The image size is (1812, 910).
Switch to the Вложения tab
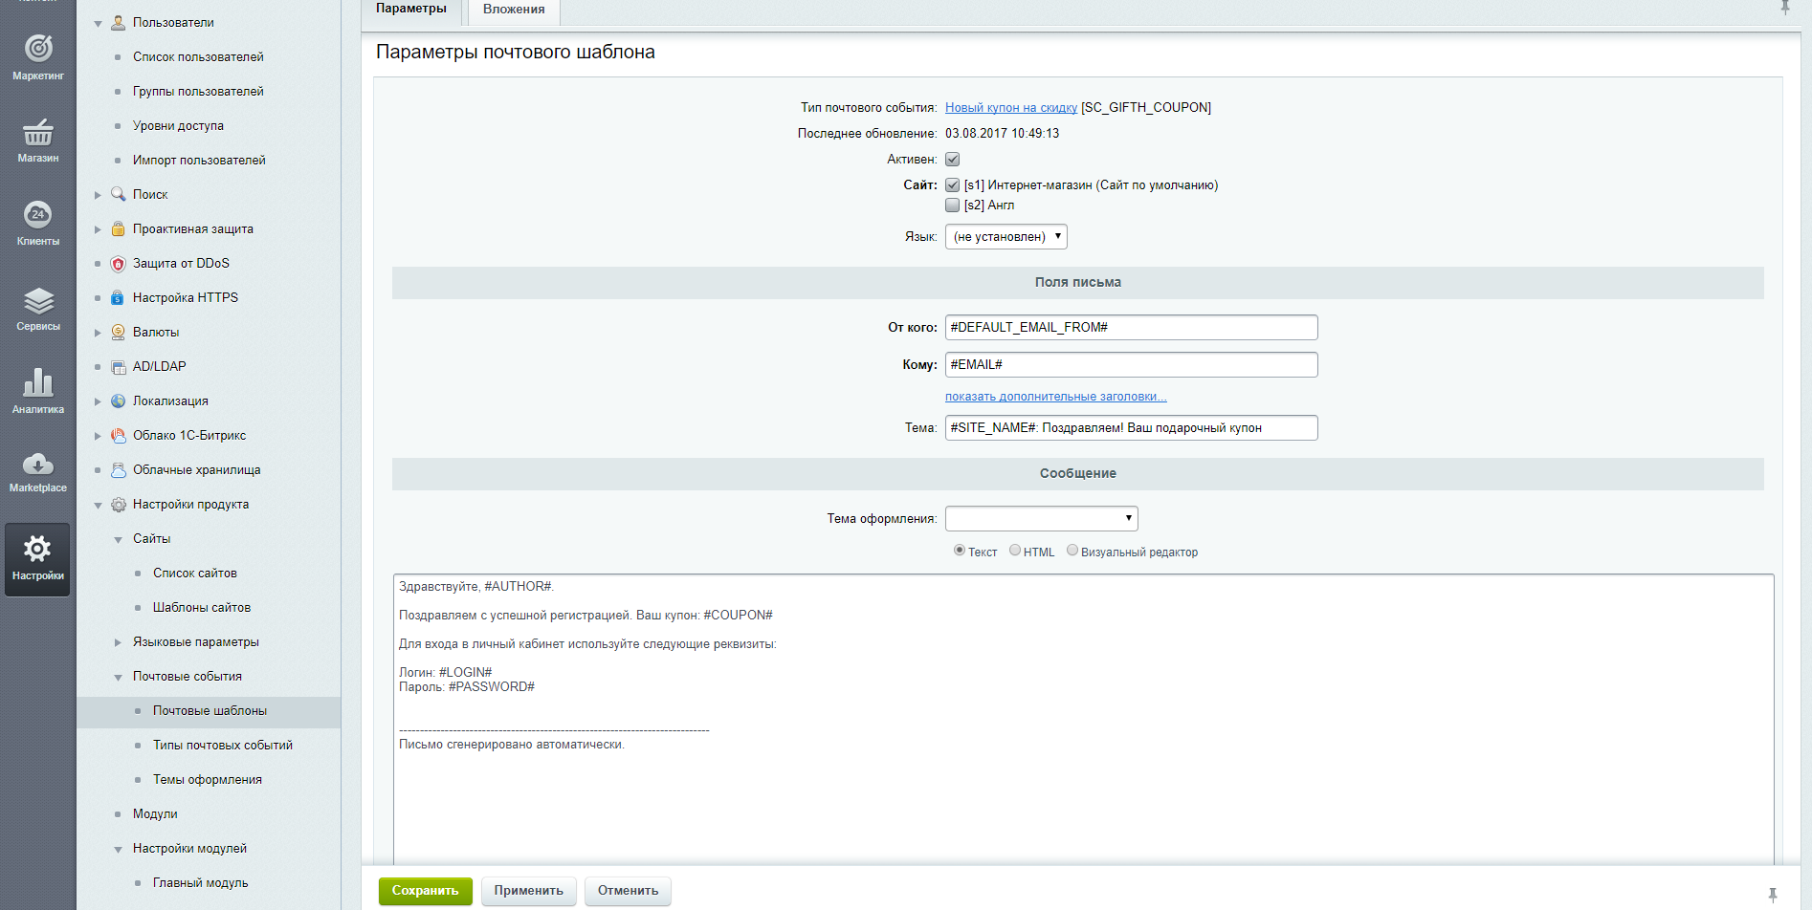pos(514,10)
